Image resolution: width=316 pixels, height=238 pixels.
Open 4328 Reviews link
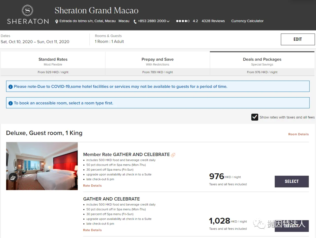tap(213, 21)
